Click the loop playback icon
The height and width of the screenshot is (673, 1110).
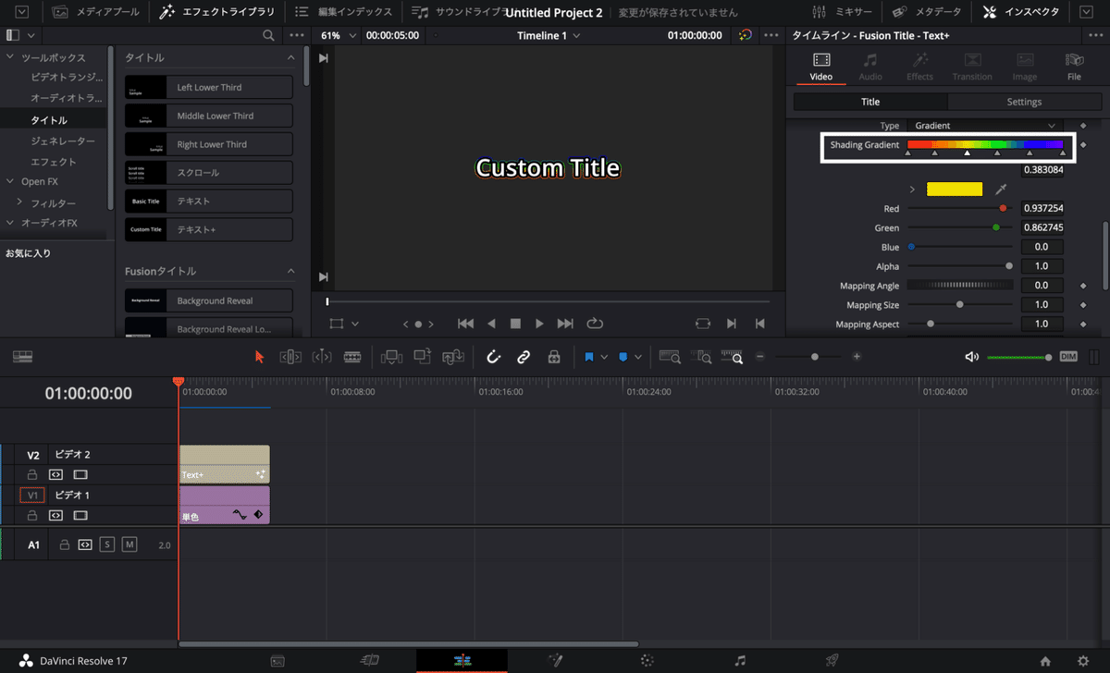coord(595,324)
